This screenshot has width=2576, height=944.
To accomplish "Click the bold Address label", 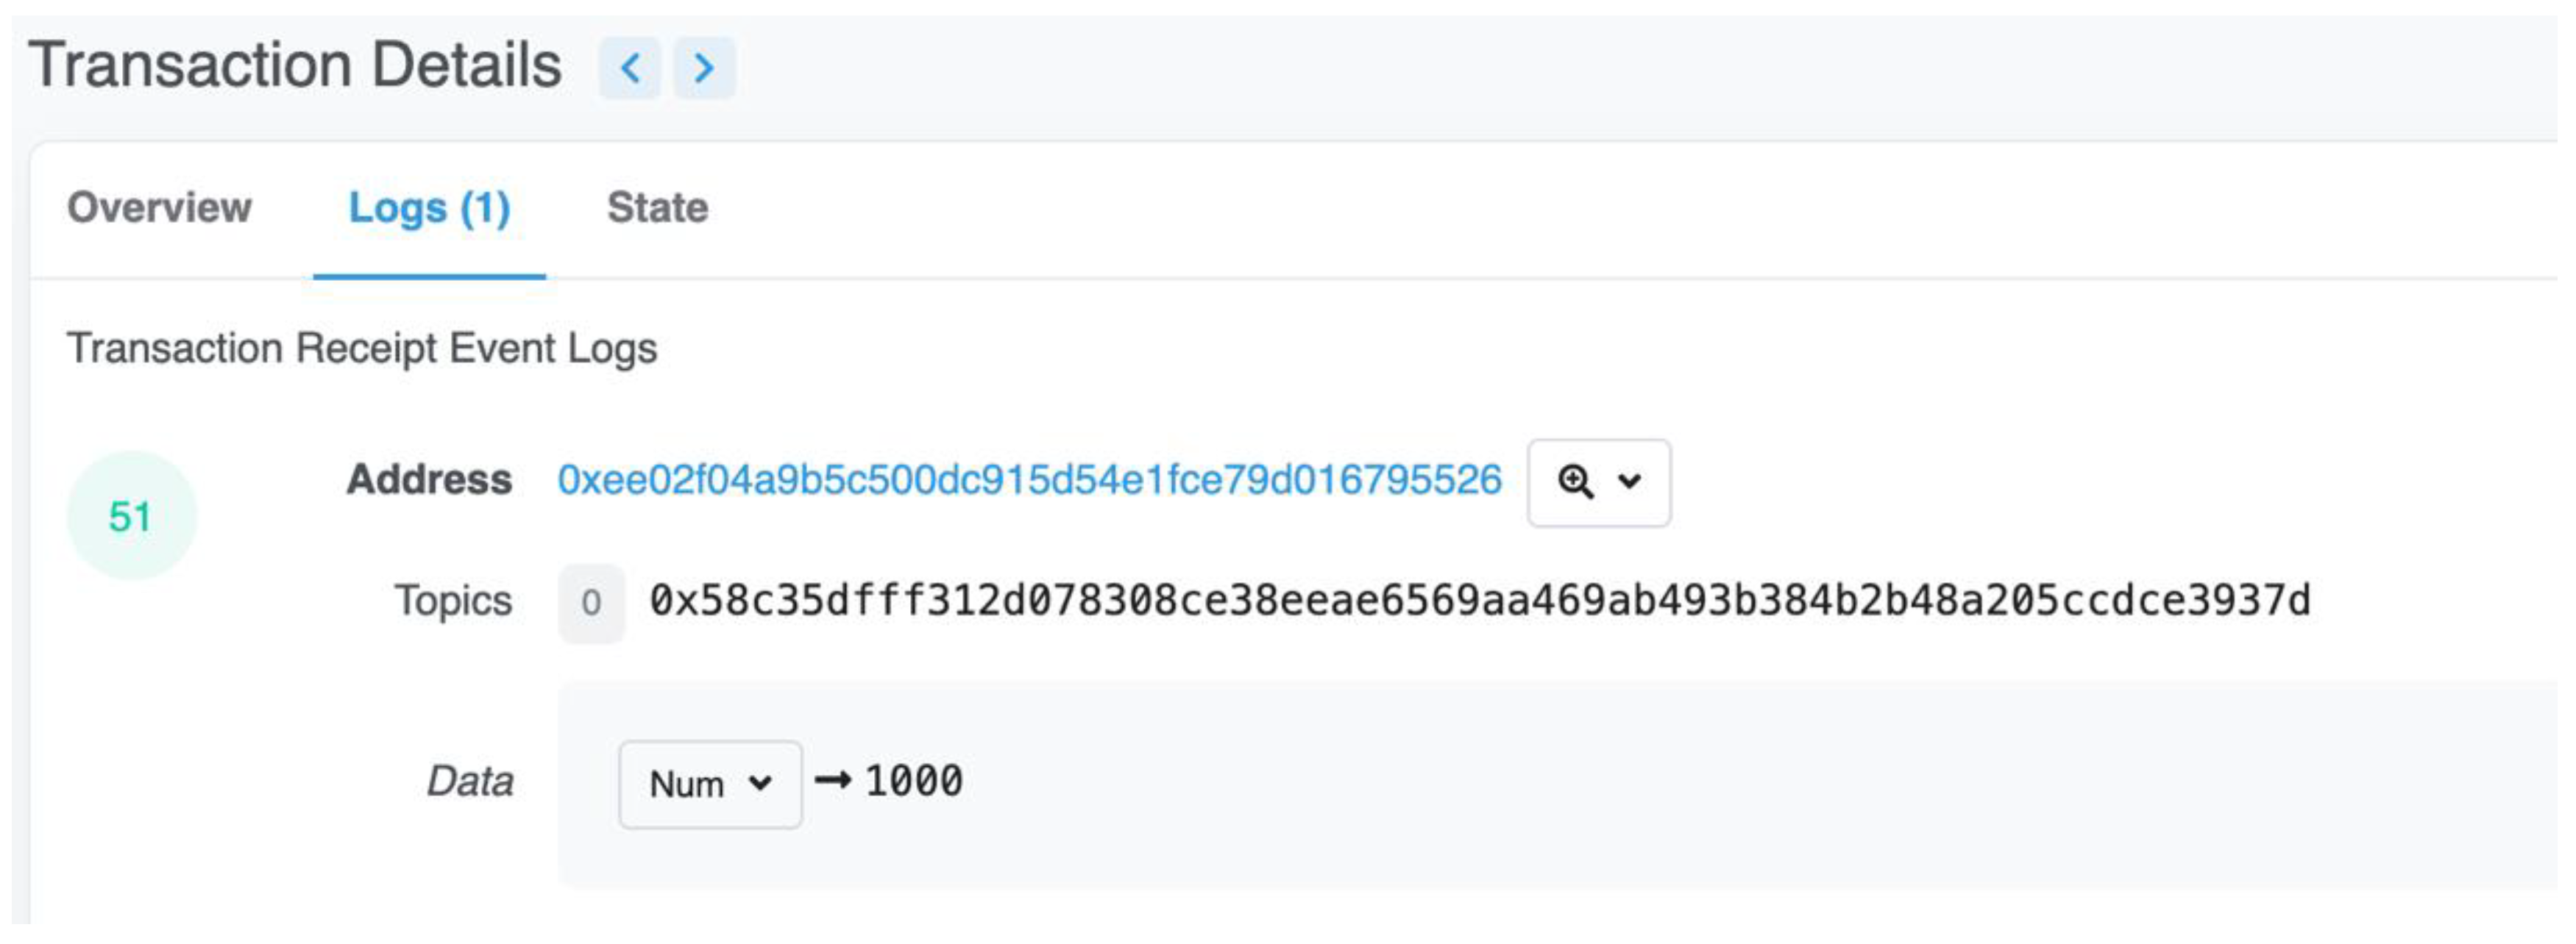I will pyautogui.click(x=429, y=481).
